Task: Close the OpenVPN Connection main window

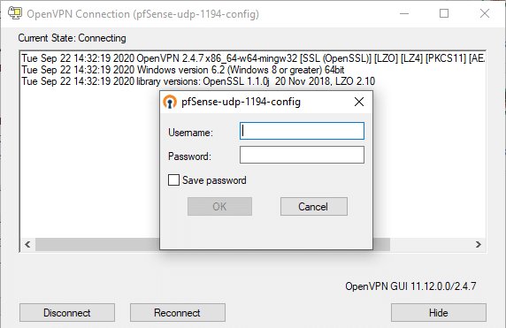Action: [x=485, y=13]
